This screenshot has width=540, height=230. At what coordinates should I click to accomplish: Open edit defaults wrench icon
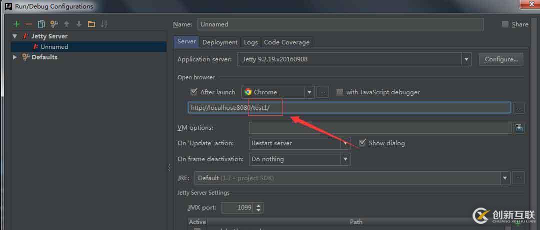(54, 24)
